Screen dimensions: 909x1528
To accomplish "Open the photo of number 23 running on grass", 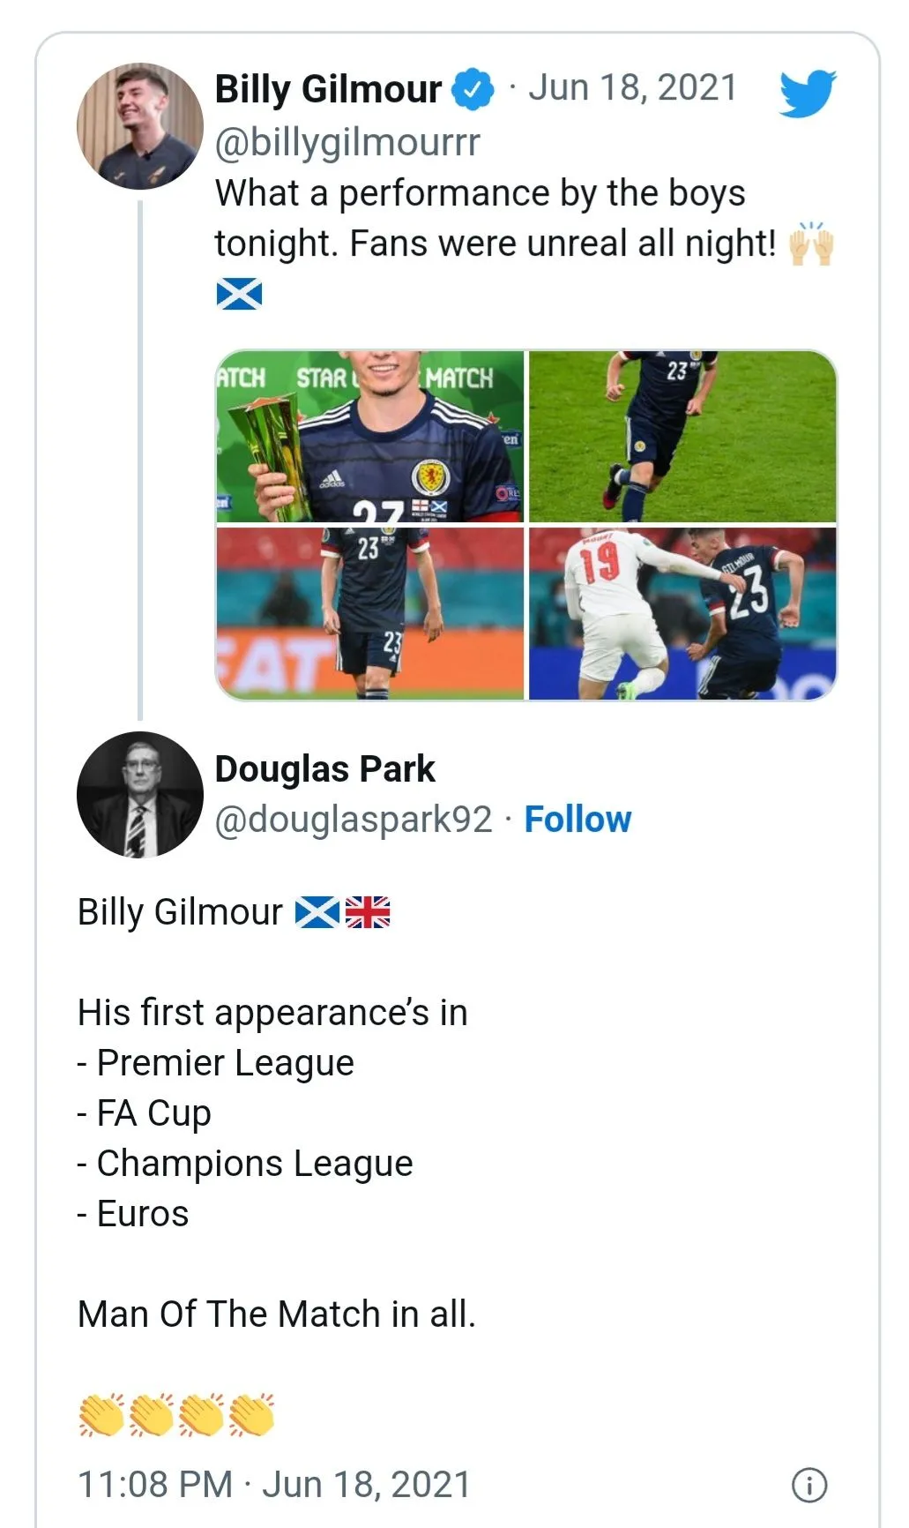I will [682, 437].
